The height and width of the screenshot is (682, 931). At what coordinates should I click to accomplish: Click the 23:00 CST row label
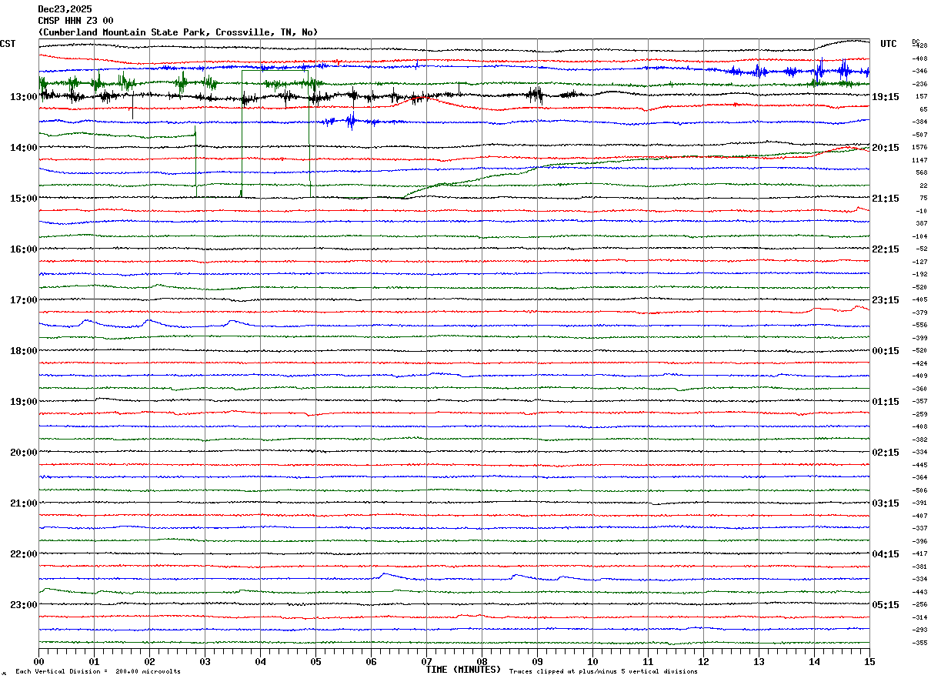coord(24,605)
